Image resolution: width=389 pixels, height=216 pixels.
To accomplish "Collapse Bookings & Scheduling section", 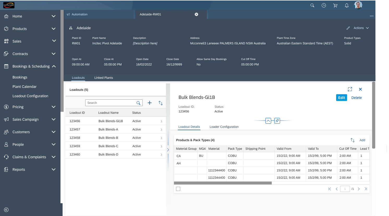I will (54, 66).
